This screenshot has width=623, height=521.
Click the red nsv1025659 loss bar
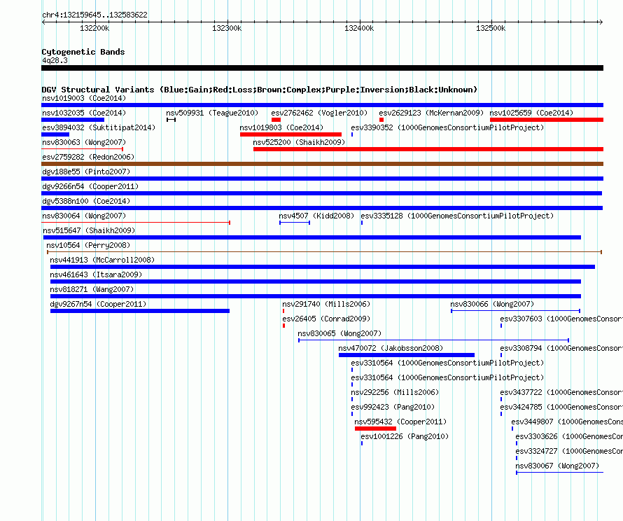pos(547,120)
